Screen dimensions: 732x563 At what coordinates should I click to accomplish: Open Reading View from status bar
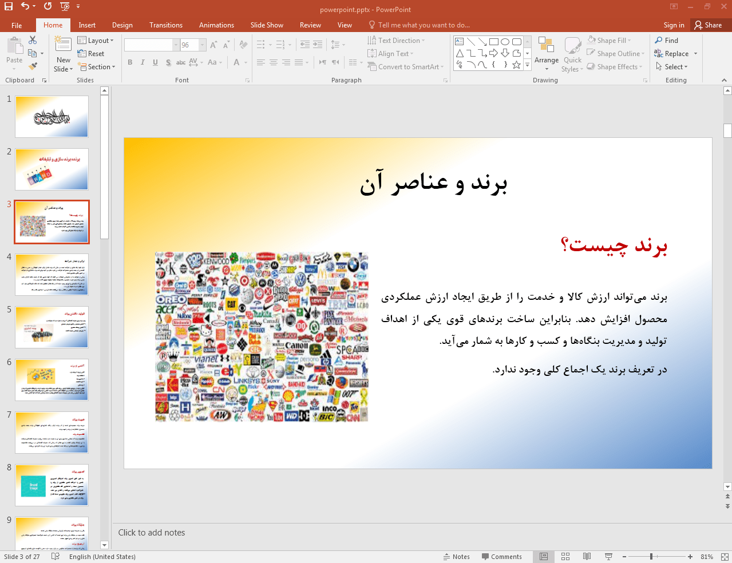[x=587, y=557]
